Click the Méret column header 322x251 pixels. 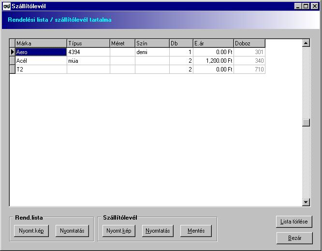coord(122,43)
